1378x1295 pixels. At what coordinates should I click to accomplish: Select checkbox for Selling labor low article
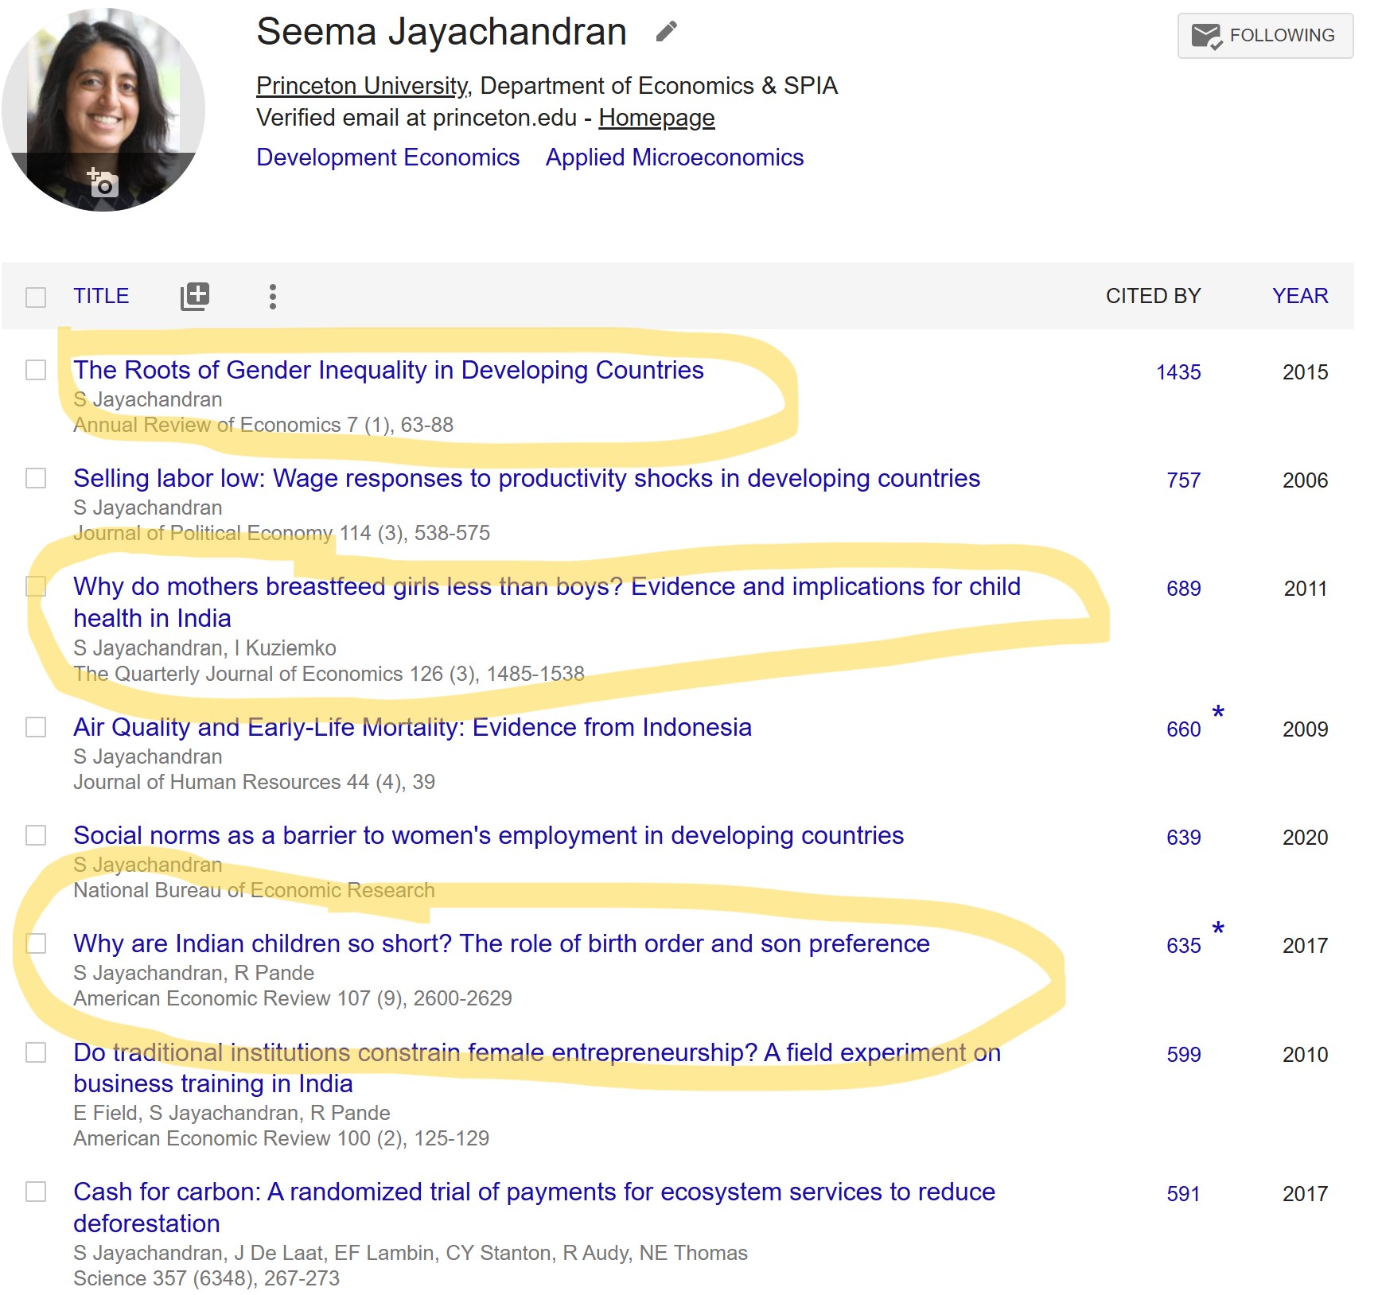(x=36, y=479)
